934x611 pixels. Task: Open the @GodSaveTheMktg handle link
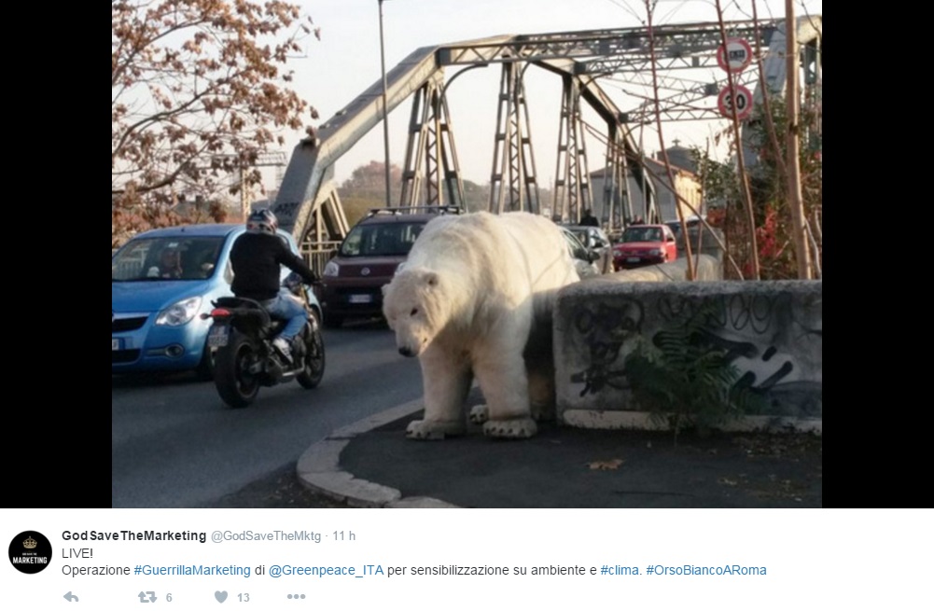[x=266, y=536]
